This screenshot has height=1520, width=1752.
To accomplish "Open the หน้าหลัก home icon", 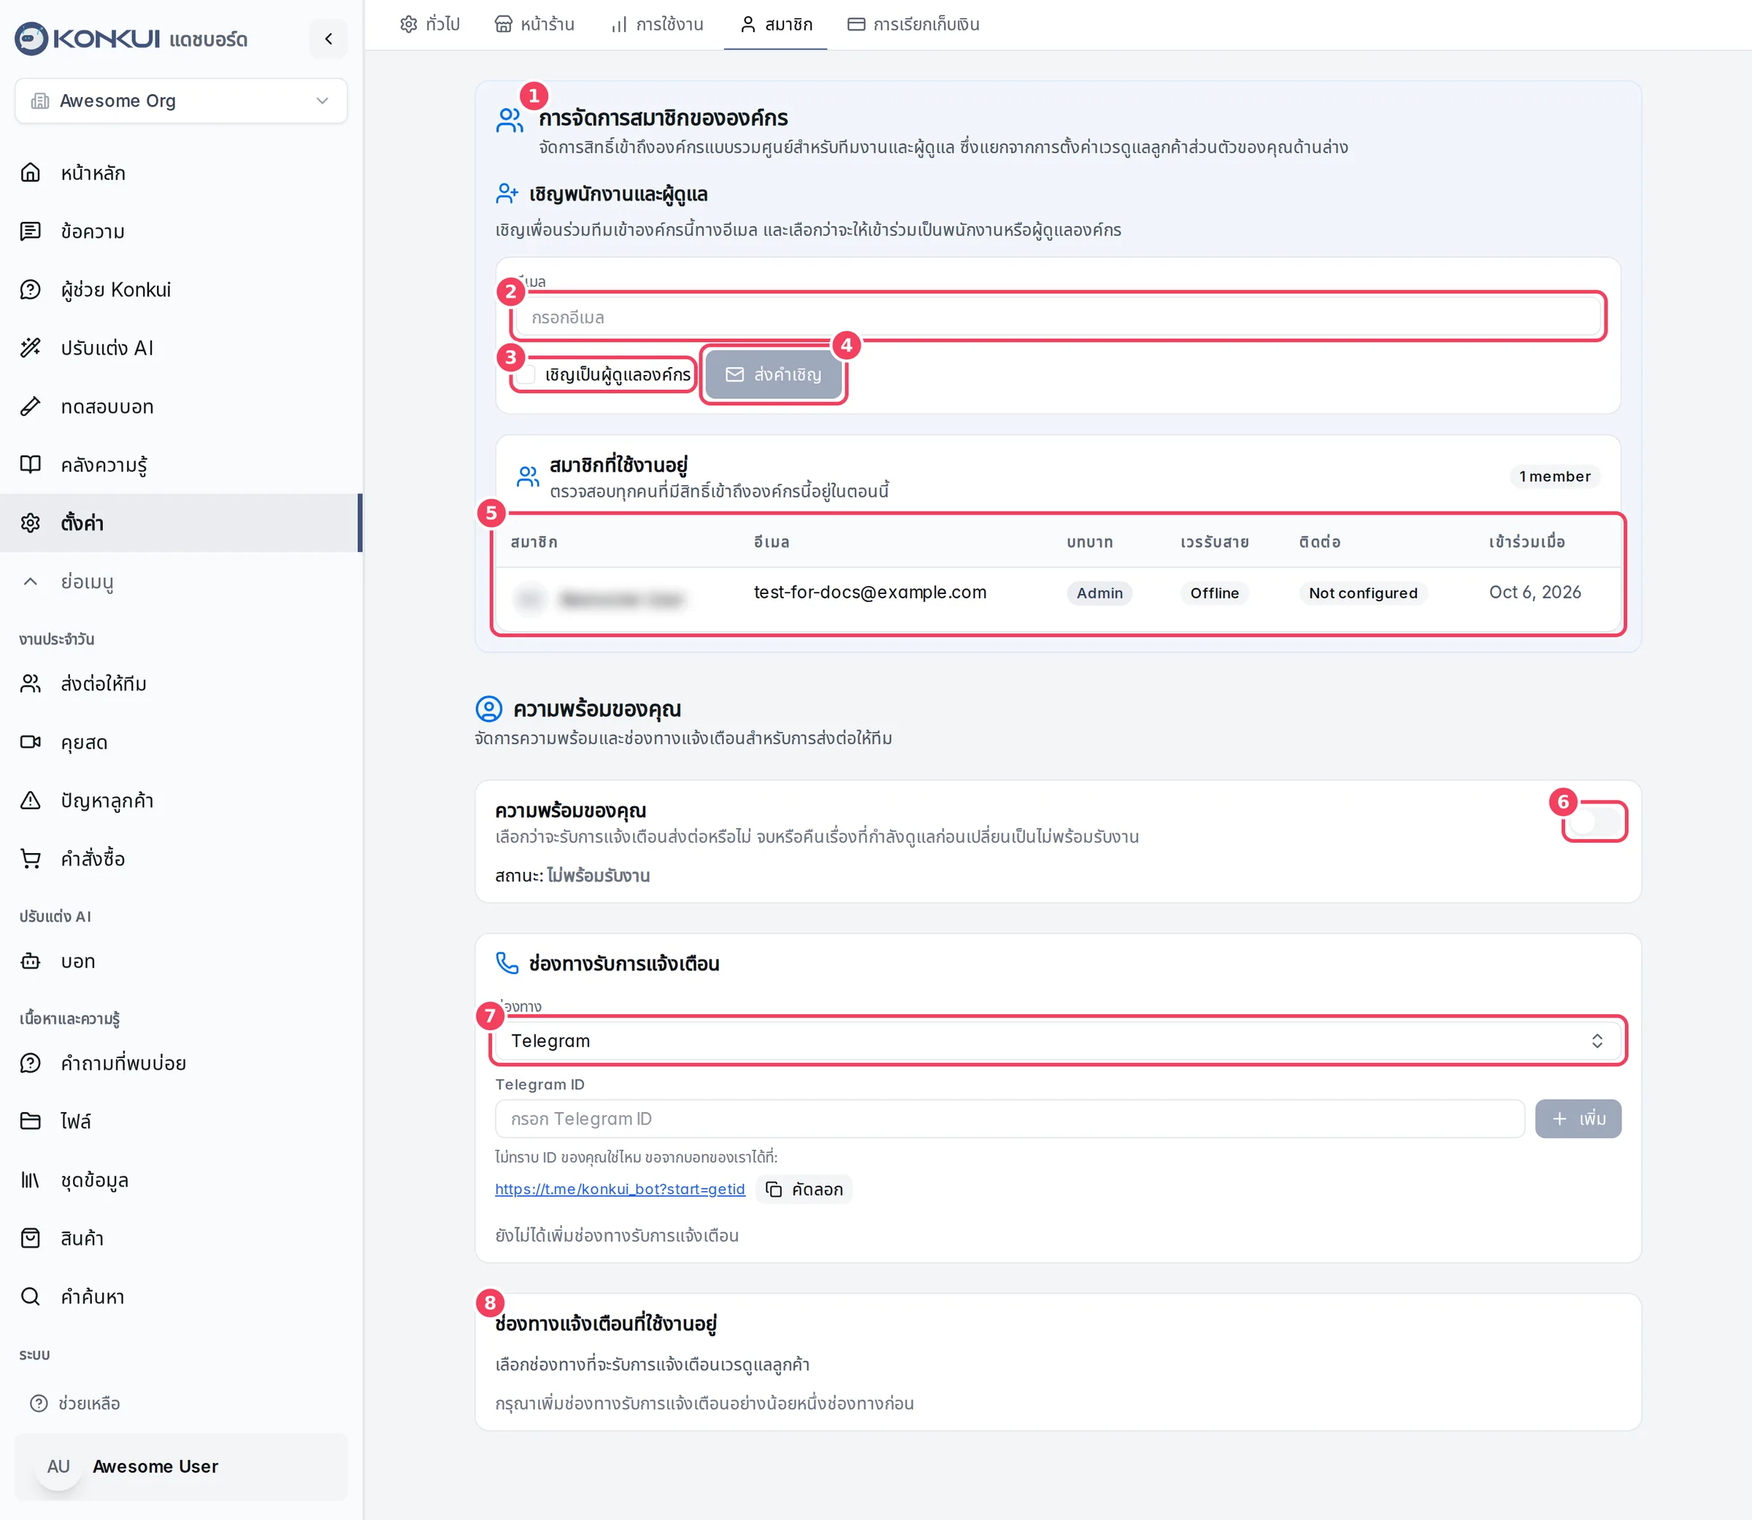I will 31,173.
